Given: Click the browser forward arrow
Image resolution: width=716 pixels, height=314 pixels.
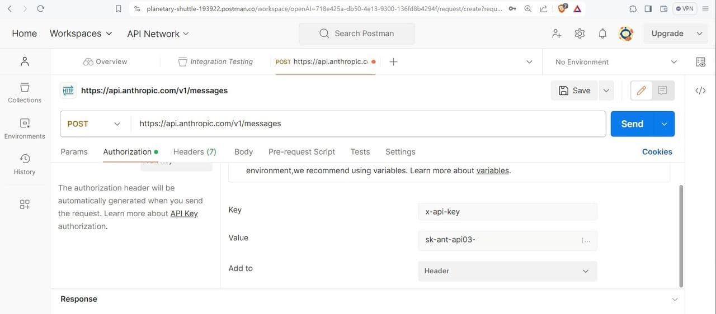Looking at the screenshot, I should click(25, 8).
